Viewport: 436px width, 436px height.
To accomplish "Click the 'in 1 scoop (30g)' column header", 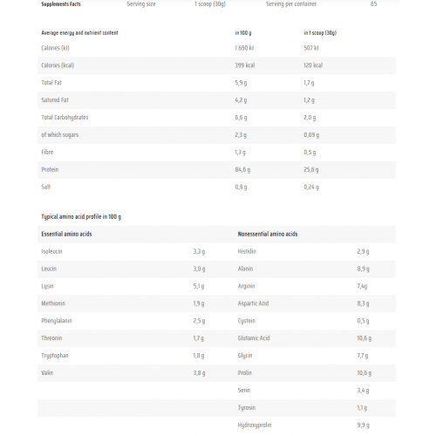I will tap(320, 33).
